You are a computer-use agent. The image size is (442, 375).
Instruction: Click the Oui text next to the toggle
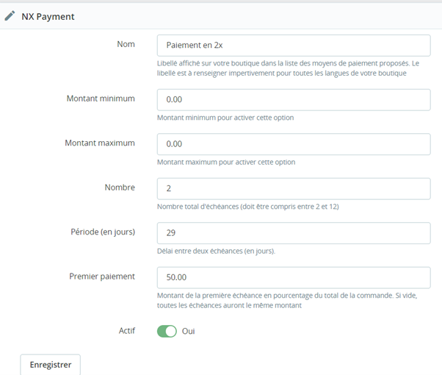[x=189, y=331]
